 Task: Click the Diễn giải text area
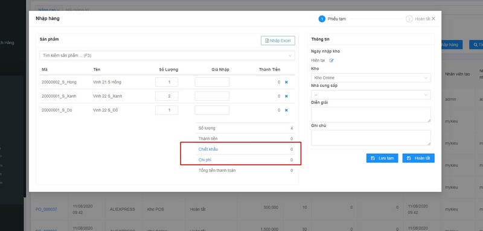tap(371, 115)
